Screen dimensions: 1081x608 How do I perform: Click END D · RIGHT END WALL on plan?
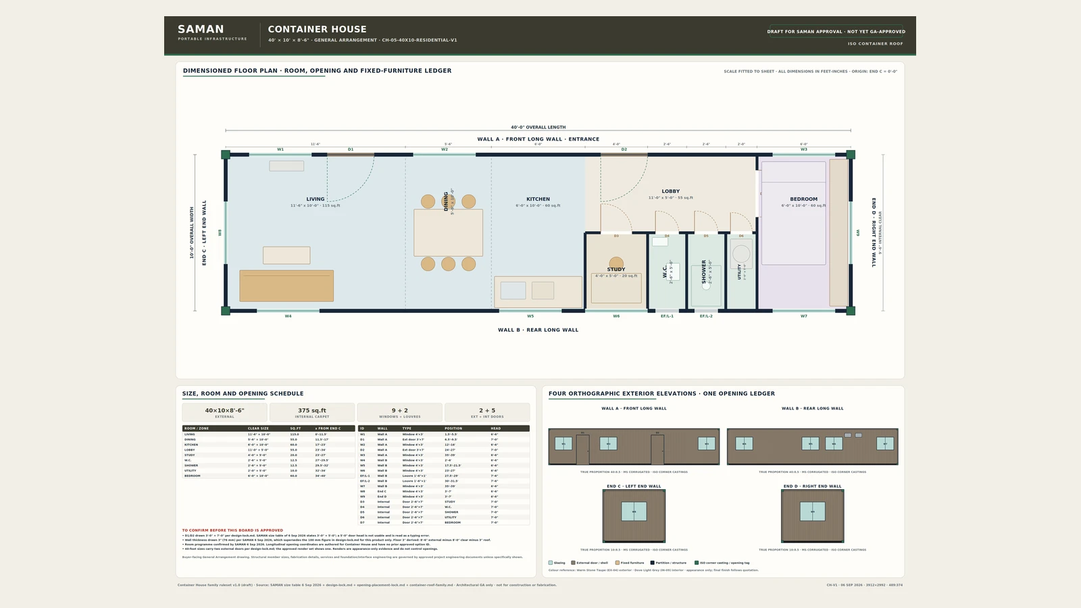coord(873,232)
